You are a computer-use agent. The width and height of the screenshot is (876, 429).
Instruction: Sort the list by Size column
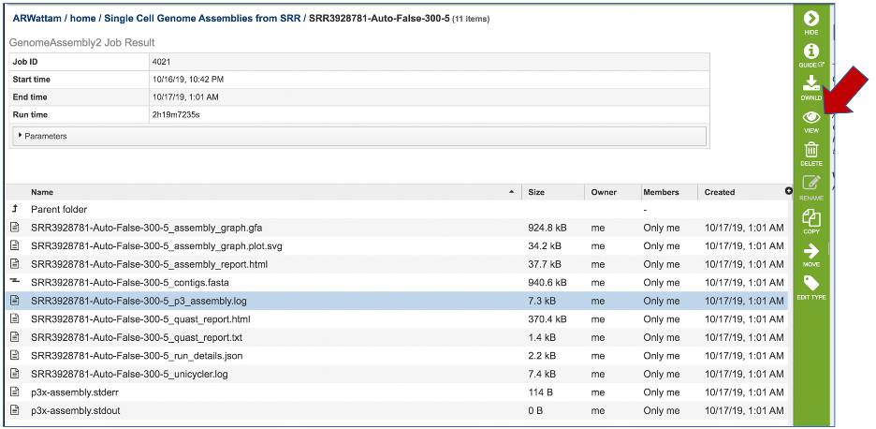pyautogui.click(x=536, y=192)
